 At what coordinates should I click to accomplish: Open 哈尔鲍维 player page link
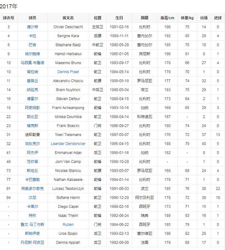click(32, 54)
